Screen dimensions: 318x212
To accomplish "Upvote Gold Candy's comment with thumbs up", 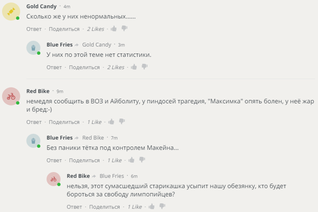I will (114, 29).
